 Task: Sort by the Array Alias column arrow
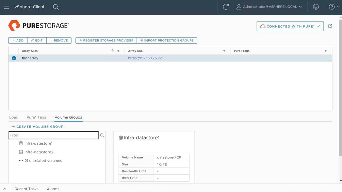pyautogui.click(x=113, y=51)
